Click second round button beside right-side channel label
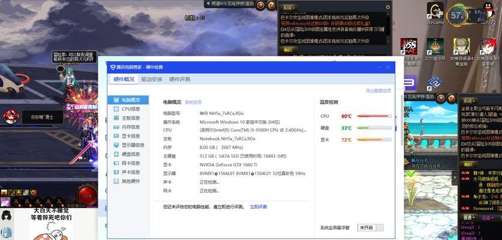Image resolution: width=502 pixels, height=240 pixels. click(452, 97)
